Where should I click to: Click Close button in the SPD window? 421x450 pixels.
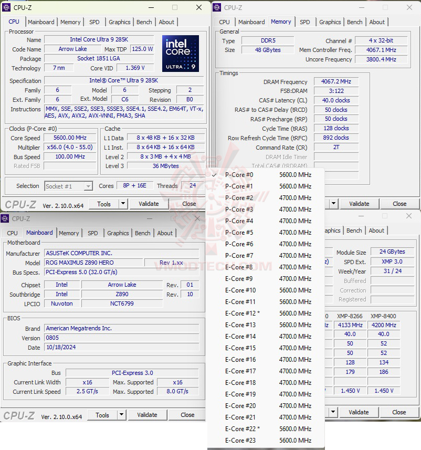399,412
